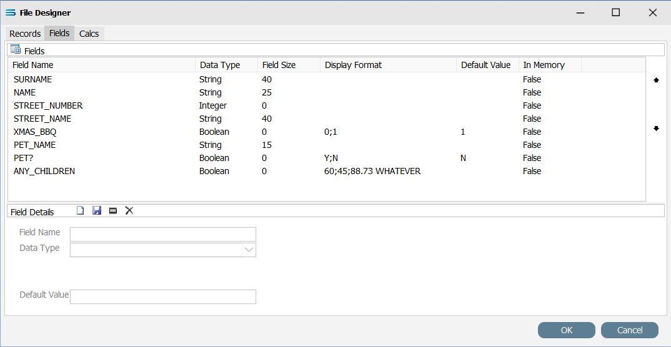Image resolution: width=671 pixels, height=347 pixels.
Task: Open the Data Type dropdown
Action: point(249,250)
